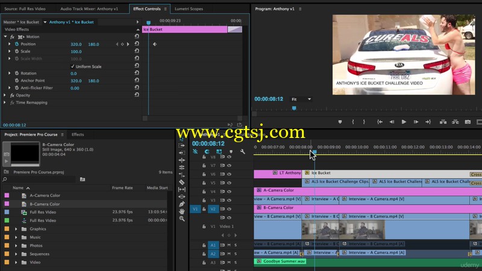Go to Out point in the Program monitor
The height and width of the screenshot is (271, 482).
(428, 122)
